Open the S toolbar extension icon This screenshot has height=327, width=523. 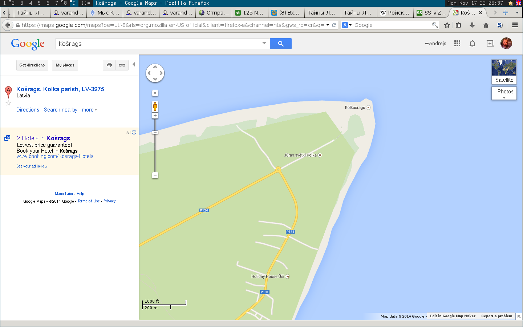click(500, 25)
